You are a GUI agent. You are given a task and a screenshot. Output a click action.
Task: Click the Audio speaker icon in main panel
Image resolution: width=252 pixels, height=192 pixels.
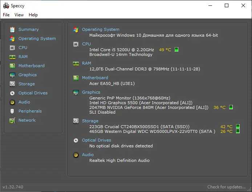tap(76, 155)
